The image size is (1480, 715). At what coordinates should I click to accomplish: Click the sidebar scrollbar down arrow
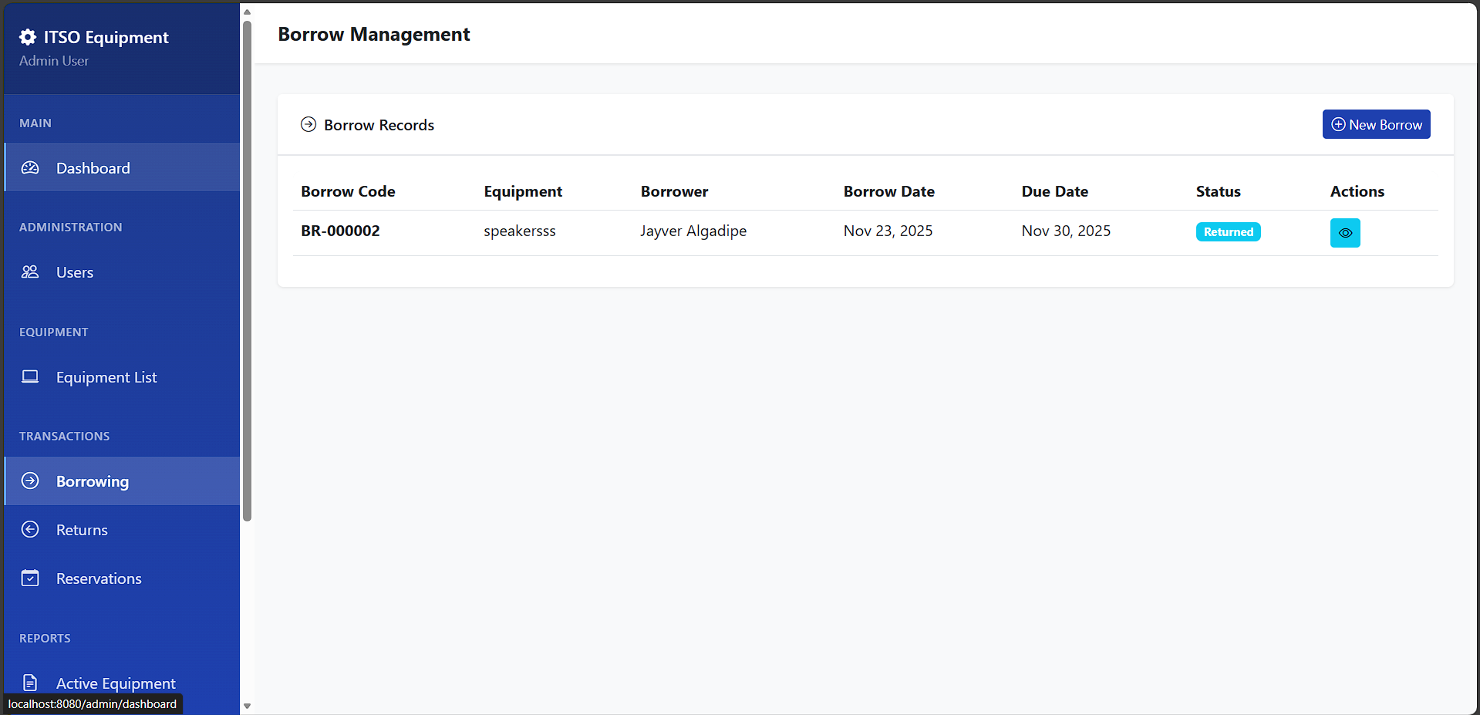pos(247,706)
